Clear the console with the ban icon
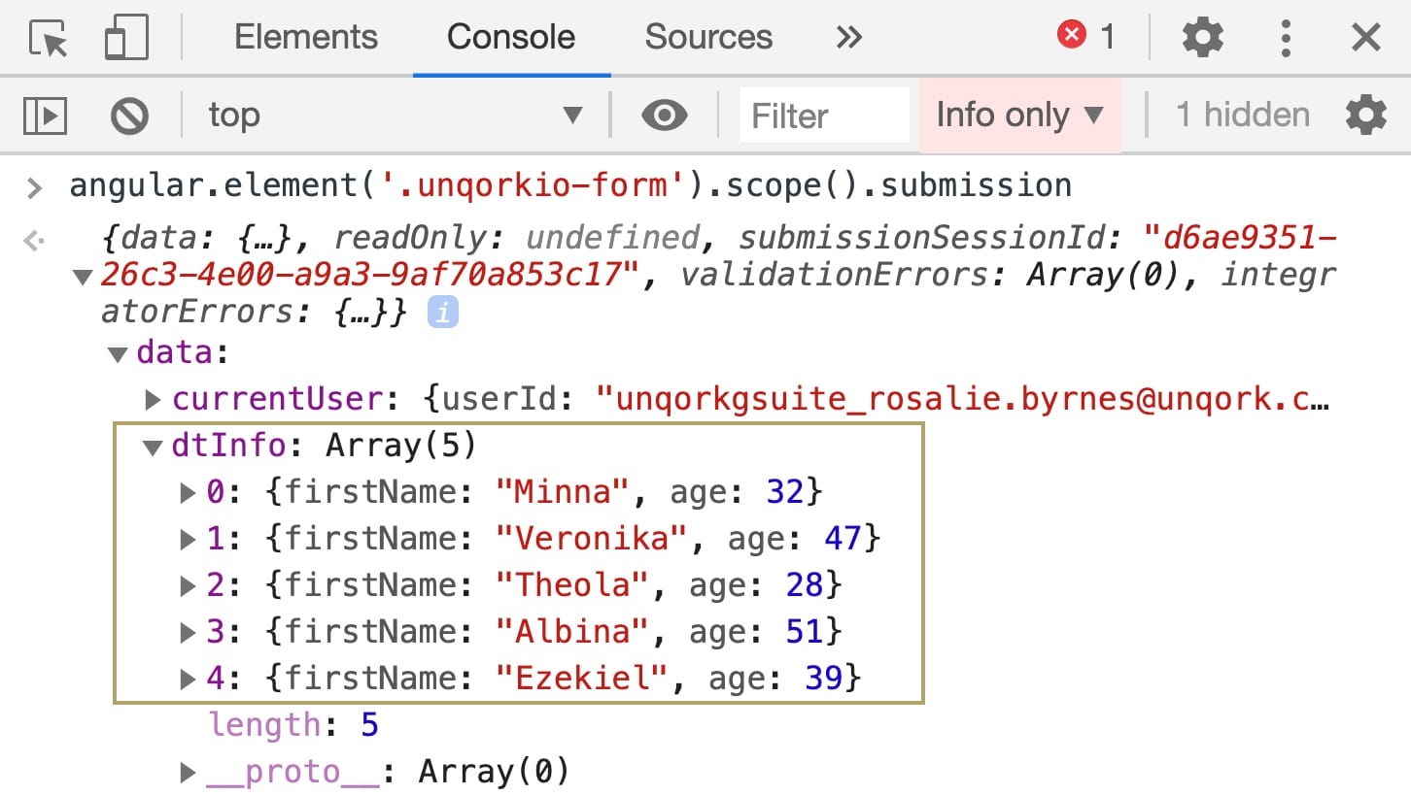The height and width of the screenshot is (796, 1411). [x=129, y=116]
